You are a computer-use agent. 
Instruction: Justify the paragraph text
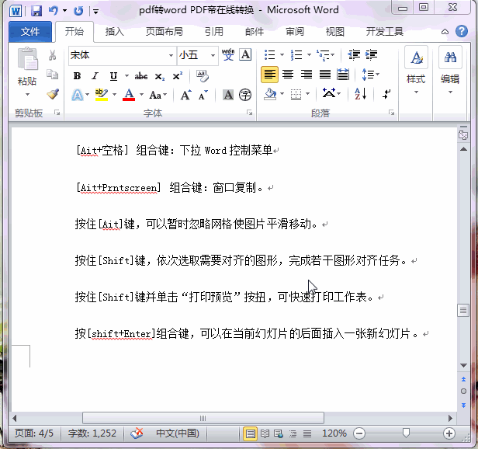pos(324,74)
